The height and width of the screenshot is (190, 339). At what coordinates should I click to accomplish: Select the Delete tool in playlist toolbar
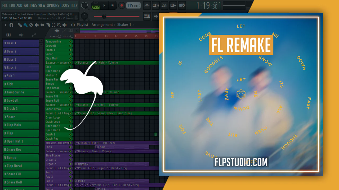click(31, 25)
